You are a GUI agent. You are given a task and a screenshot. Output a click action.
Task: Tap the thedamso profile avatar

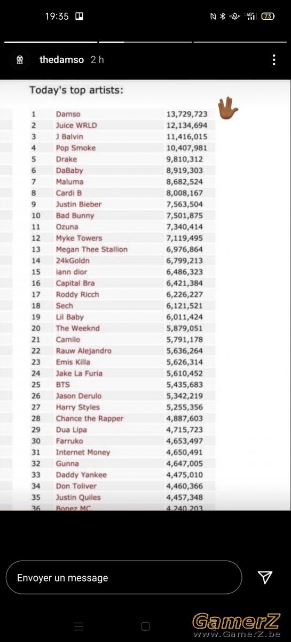pos(20,60)
